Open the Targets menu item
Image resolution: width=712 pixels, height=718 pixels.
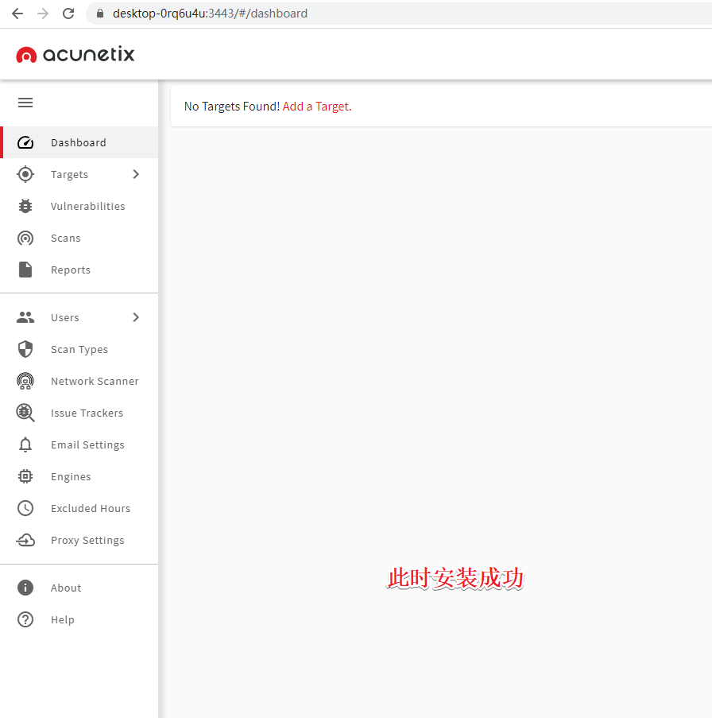79,174
